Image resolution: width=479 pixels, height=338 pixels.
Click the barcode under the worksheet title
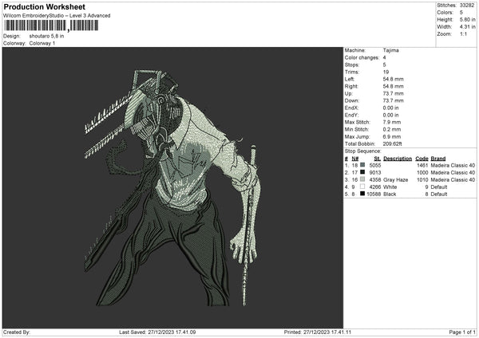(51, 26)
